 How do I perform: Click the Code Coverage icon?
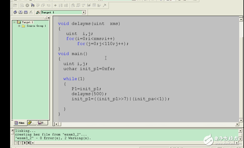[84, 5]
